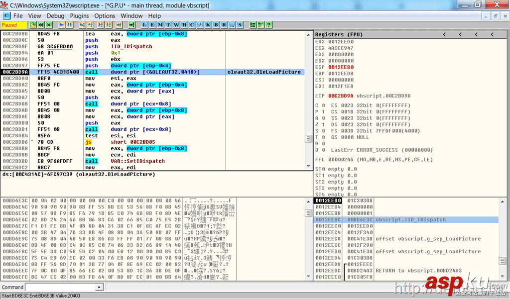Click the Go to address icon
The image size is (510, 299).
click(131, 25)
